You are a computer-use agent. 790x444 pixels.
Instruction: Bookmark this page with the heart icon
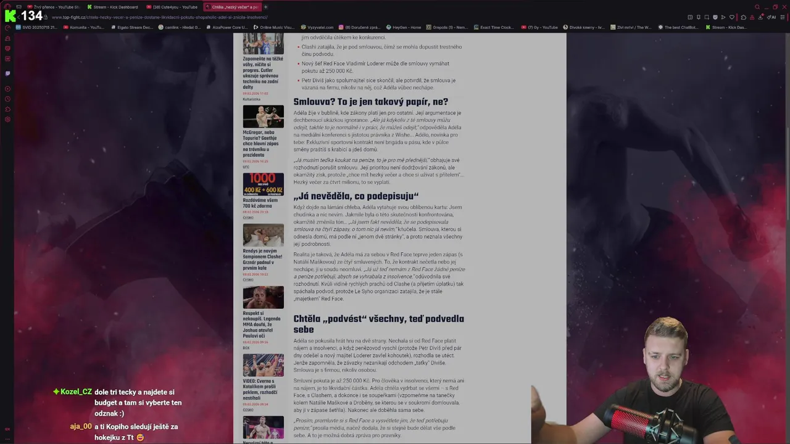[x=732, y=17]
